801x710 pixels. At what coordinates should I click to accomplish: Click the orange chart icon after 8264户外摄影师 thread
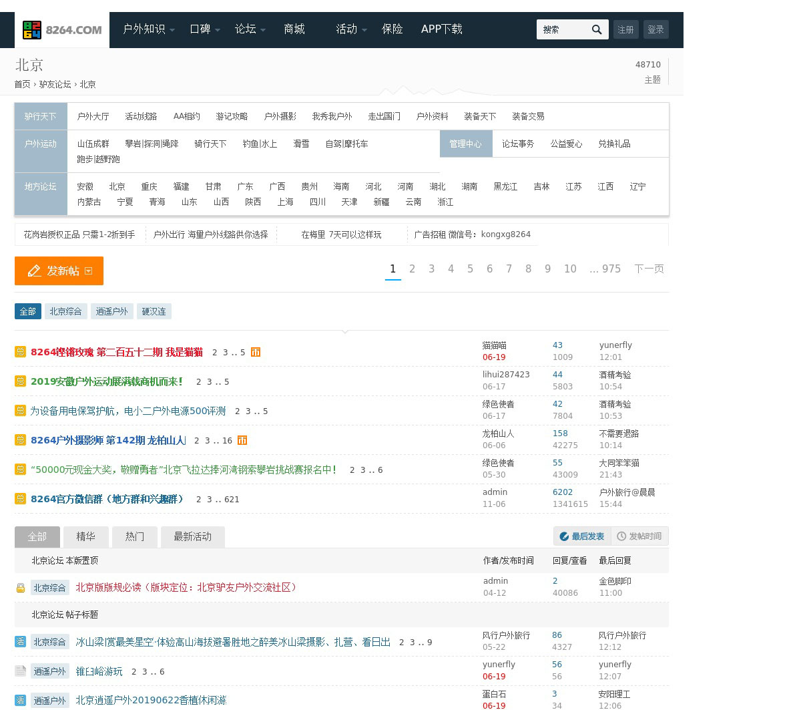point(242,440)
